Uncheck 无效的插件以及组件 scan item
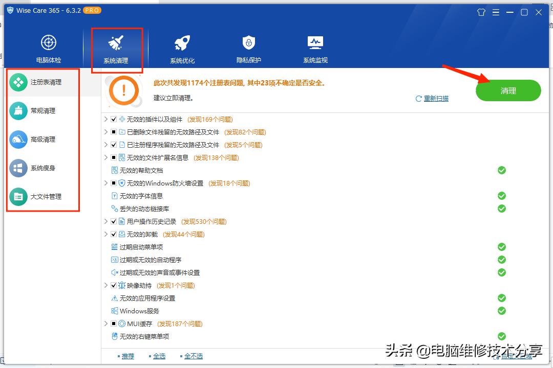 [x=114, y=119]
